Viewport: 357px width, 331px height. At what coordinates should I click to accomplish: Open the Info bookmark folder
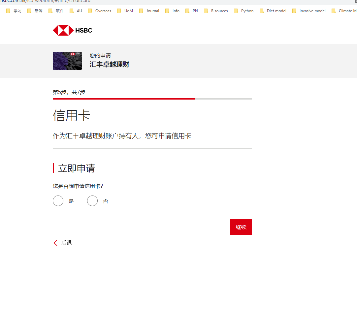(172, 11)
